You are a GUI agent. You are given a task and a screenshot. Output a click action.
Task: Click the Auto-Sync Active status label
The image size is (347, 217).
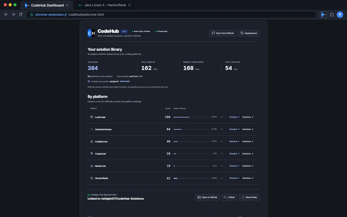pyautogui.click(x=141, y=31)
